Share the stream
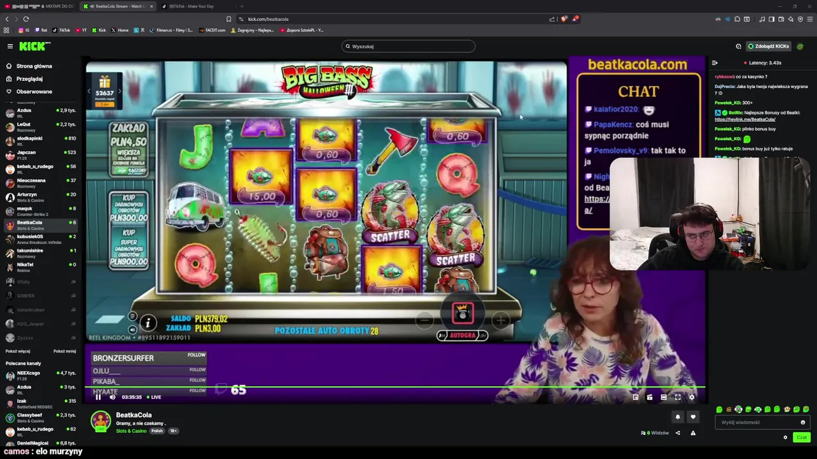 678,433
